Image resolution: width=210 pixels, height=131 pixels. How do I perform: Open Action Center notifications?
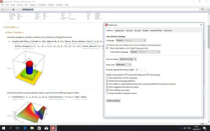pos(205,128)
